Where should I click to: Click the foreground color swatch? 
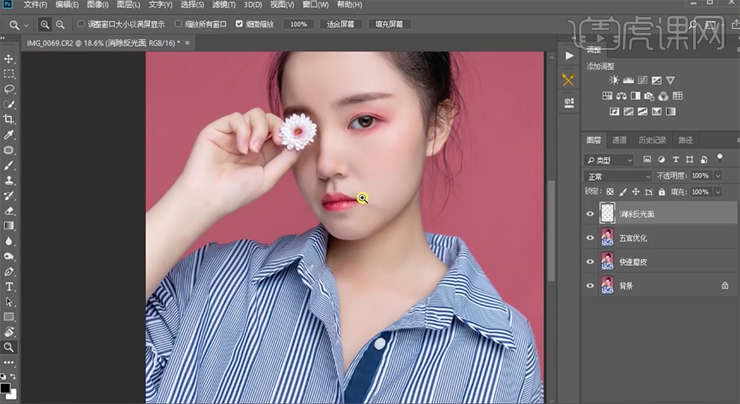coord(6,388)
